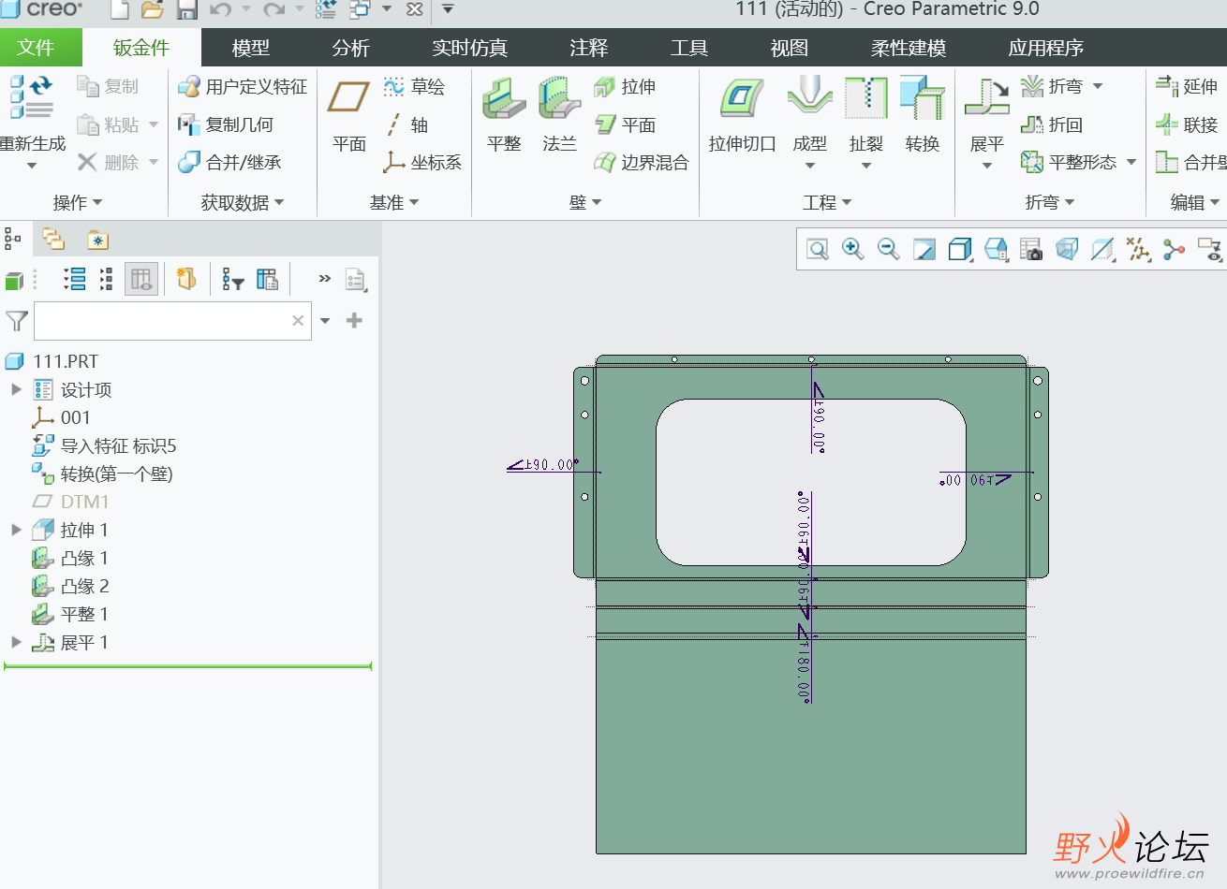
Task: Click the 拉伸 extrude tool
Action: [x=625, y=87]
